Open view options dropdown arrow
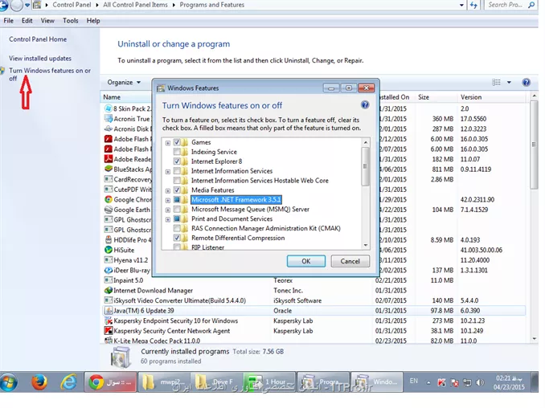Image resolution: width=545 pixels, height=408 pixels. click(x=509, y=82)
